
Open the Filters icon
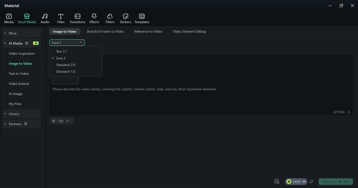coord(110,16)
